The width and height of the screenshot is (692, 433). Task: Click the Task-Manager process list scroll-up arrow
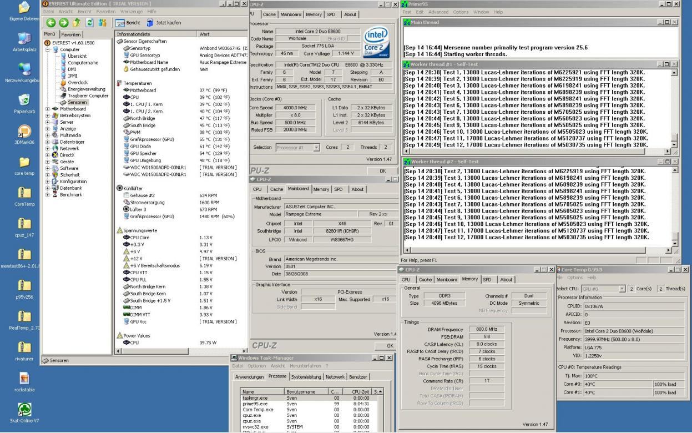click(x=380, y=392)
